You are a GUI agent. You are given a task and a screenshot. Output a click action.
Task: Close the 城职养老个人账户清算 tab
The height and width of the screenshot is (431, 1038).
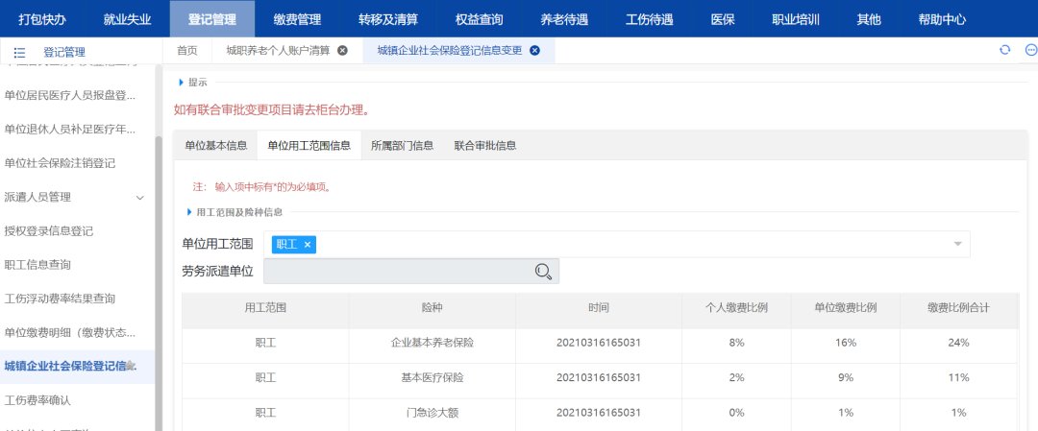click(x=342, y=51)
